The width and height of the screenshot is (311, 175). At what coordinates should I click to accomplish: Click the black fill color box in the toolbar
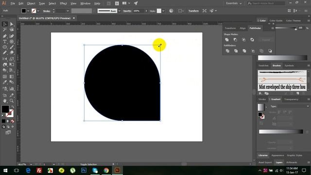[x=5, y=109]
